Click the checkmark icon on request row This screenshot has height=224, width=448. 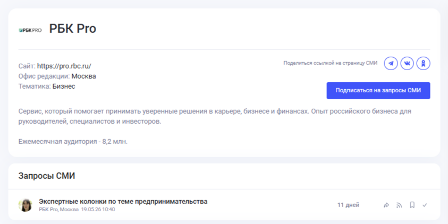(x=425, y=205)
